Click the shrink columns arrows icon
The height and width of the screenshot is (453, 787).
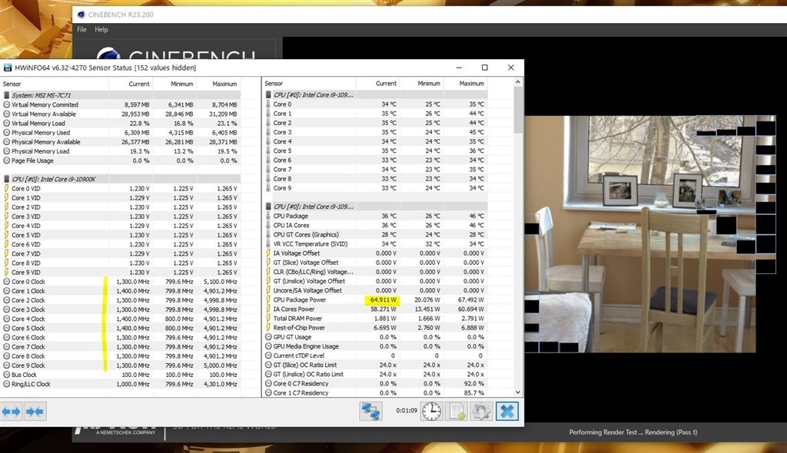coord(35,412)
